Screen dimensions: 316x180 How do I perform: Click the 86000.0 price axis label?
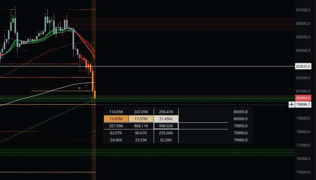tap(303, 24)
